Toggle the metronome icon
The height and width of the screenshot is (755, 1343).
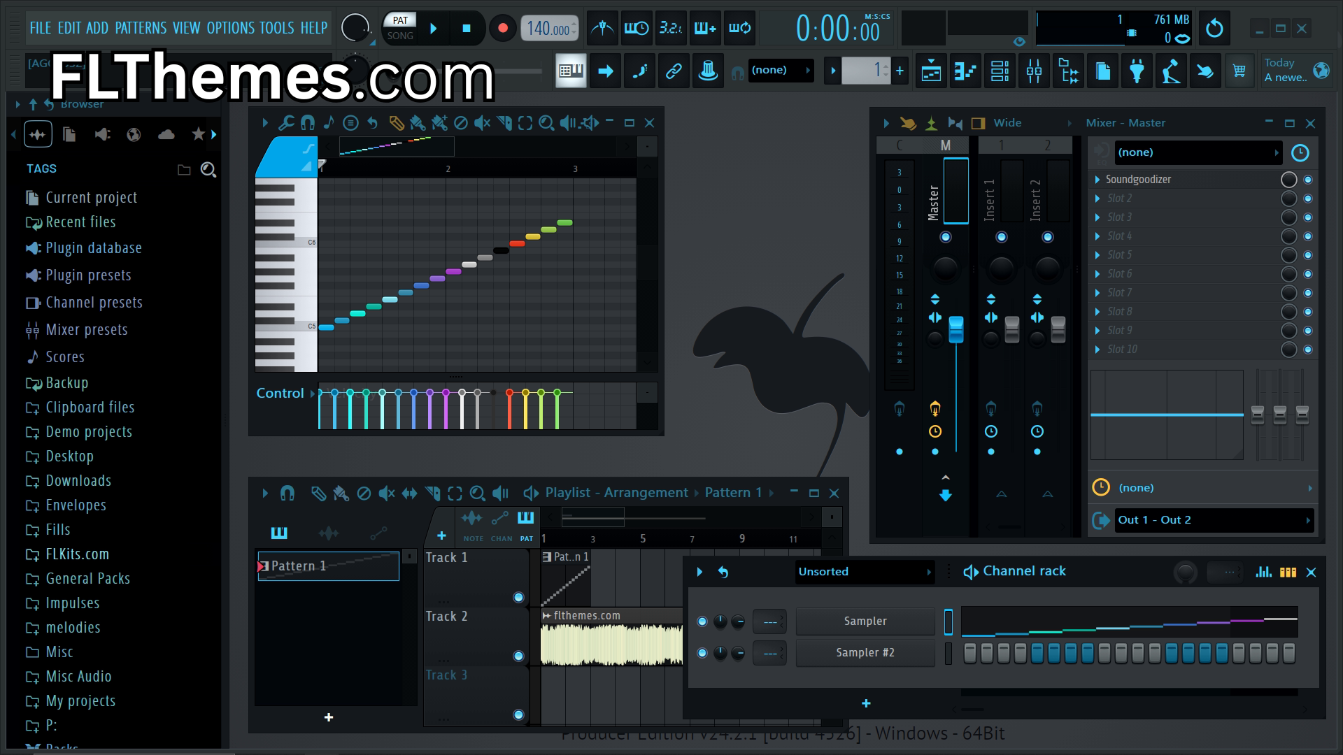tap(602, 28)
